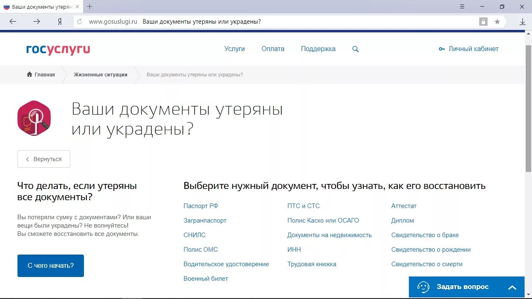Image resolution: width=532 pixels, height=299 pixels.
Task: Click the browser forward arrow
Action: click(37, 22)
